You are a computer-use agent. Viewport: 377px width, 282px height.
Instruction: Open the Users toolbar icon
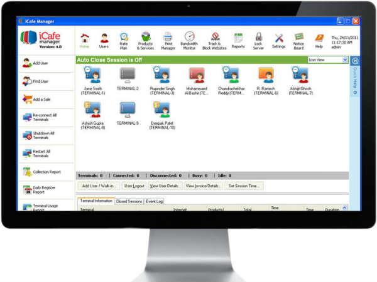(x=104, y=41)
